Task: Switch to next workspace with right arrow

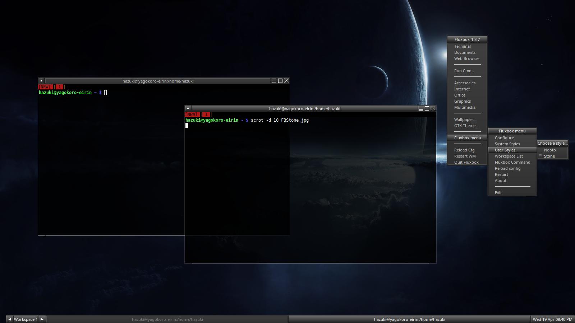Action: tap(42, 319)
